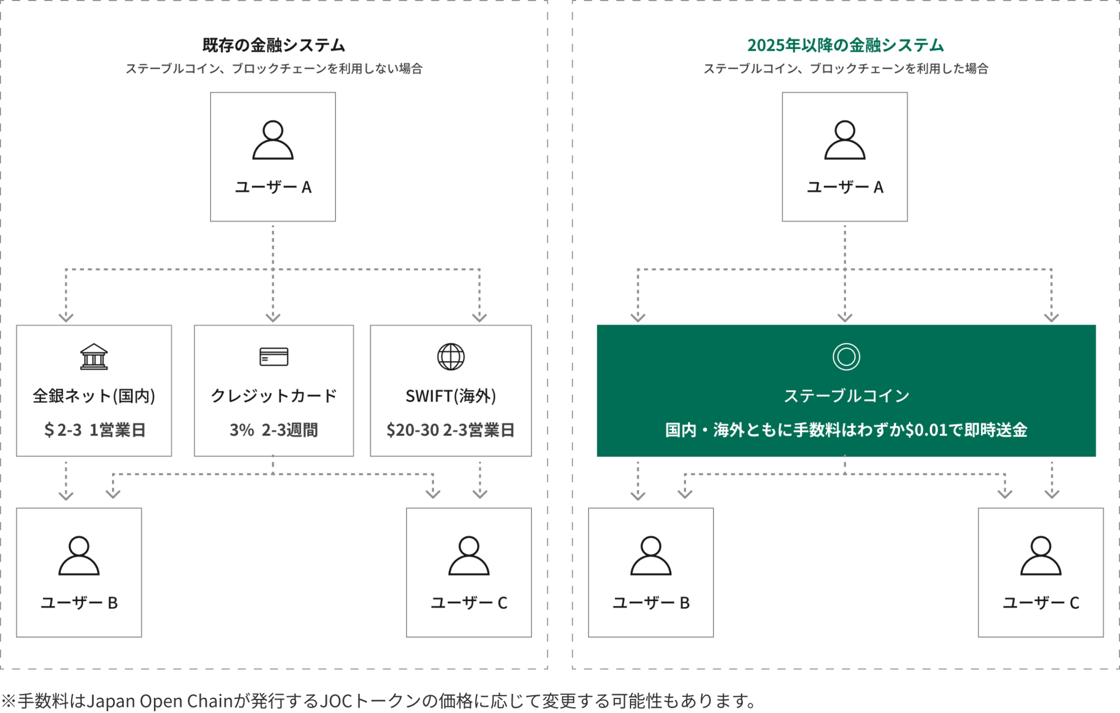Click ユーザー B label in existing system panel
1120x713 pixels.
click(x=79, y=603)
